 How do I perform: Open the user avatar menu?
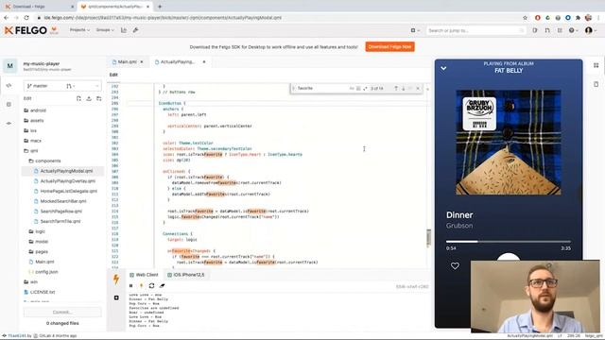tap(590, 30)
